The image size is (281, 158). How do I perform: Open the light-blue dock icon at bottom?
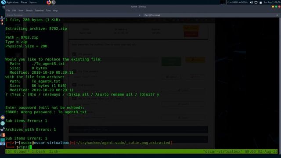3,144
